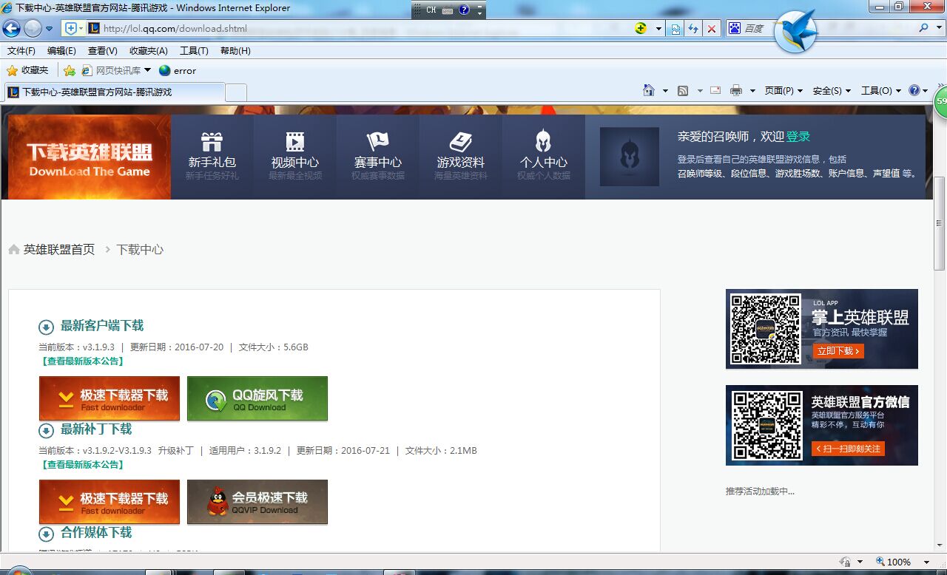Image resolution: width=947 pixels, height=575 pixels.
Task: Click the QQ旋风下载 green button
Action: pos(257,398)
